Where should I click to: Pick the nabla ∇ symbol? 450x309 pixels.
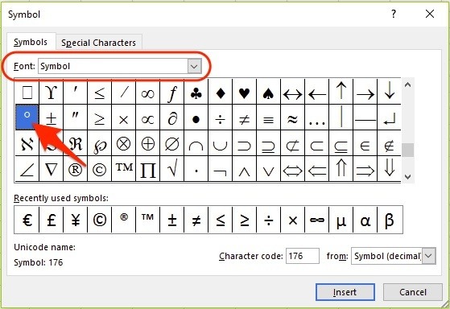tap(51, 169)
